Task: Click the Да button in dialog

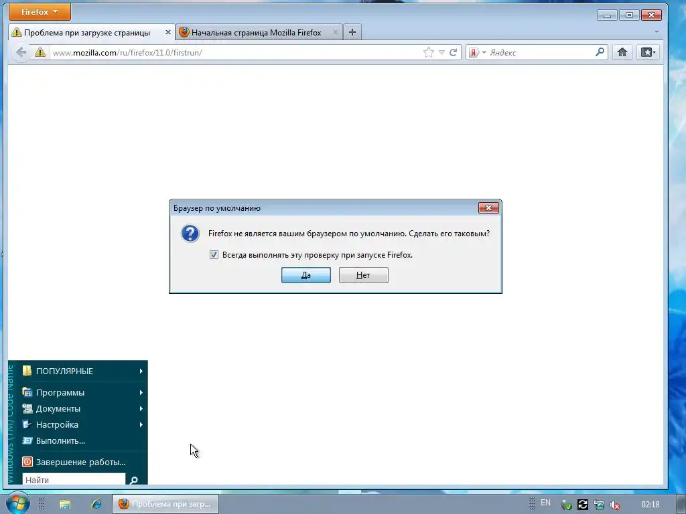Action: (305, 275)
